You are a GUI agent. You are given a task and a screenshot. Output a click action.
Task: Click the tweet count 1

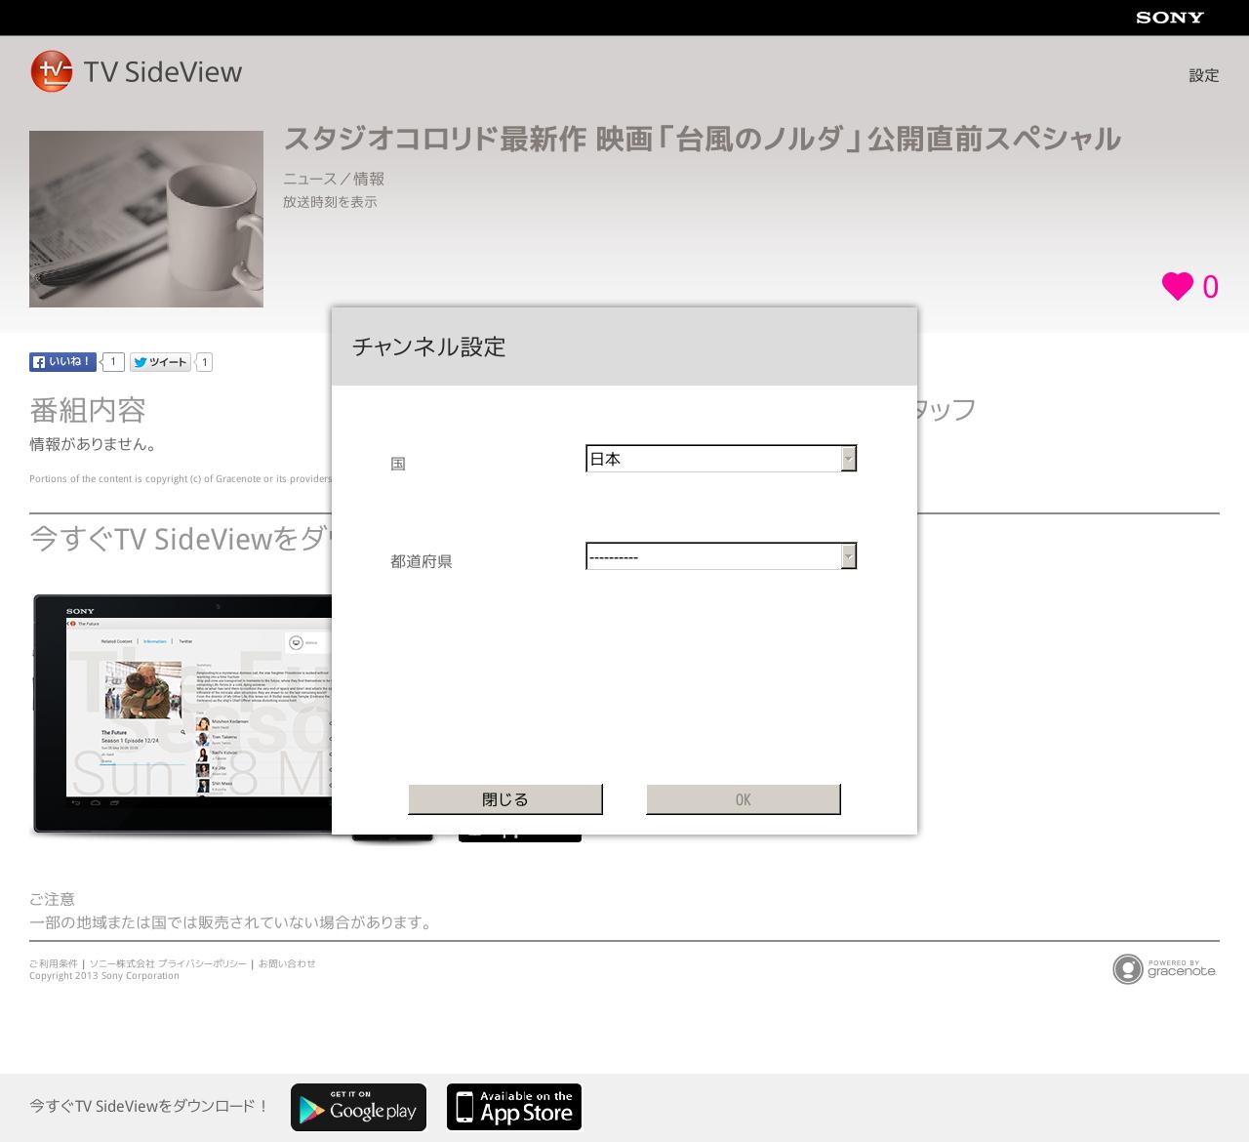click(204, 362)
